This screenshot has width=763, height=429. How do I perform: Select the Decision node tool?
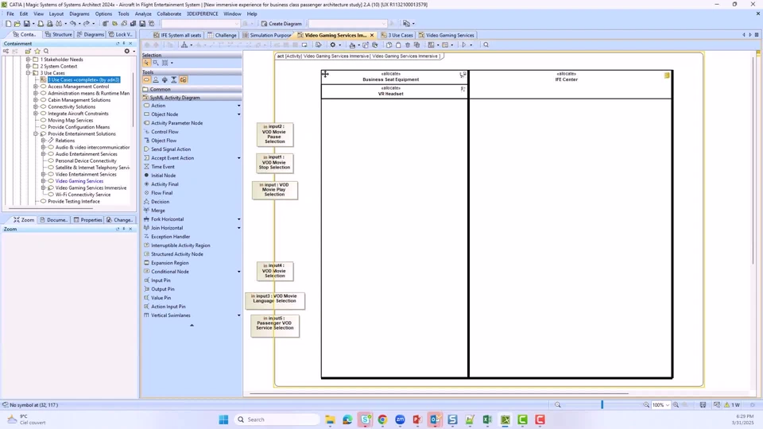coord(160,202)
